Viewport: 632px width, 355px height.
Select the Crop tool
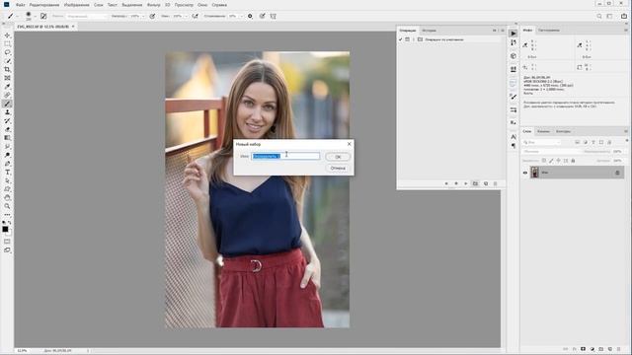7,69
